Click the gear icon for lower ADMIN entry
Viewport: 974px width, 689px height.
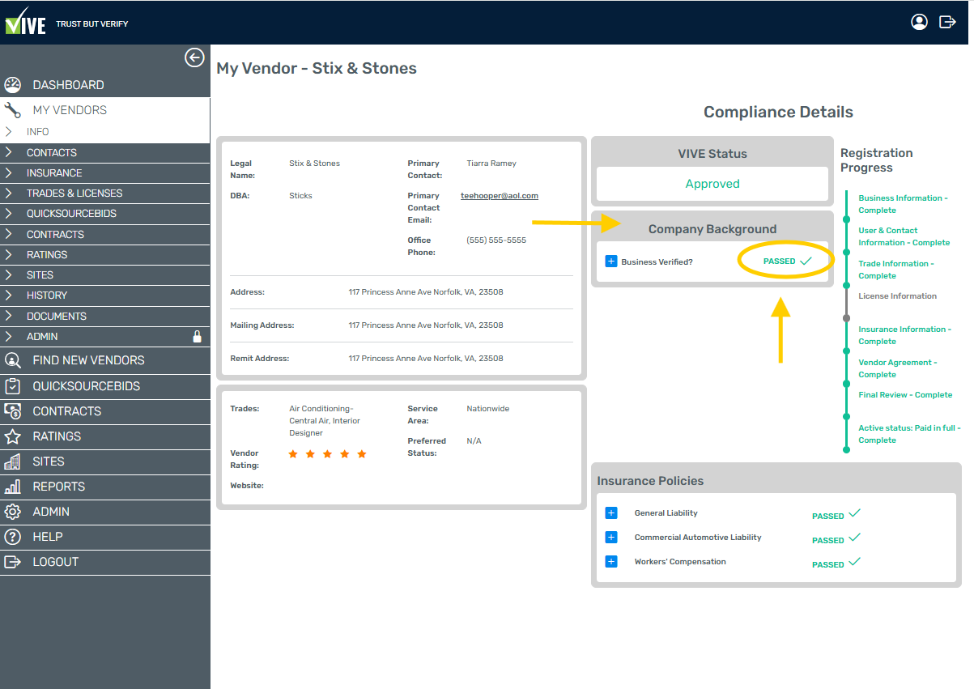[13, 512]
